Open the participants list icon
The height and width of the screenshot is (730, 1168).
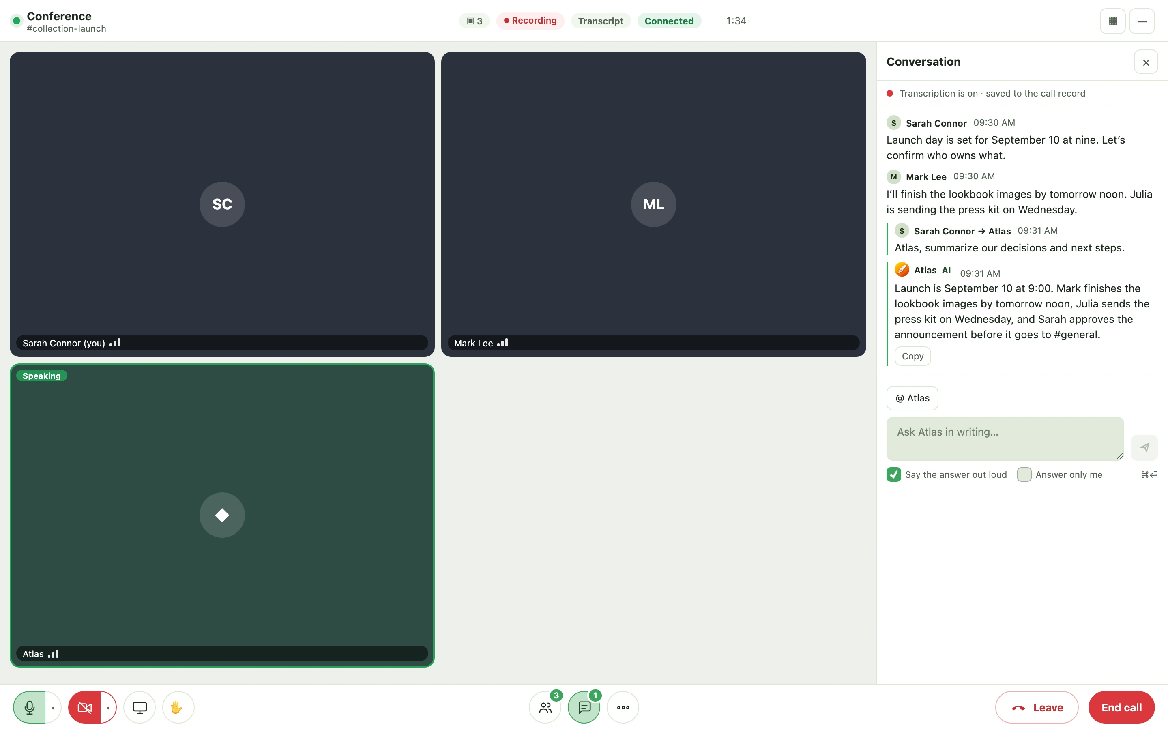pyautogui.click(x=545, y=707)
